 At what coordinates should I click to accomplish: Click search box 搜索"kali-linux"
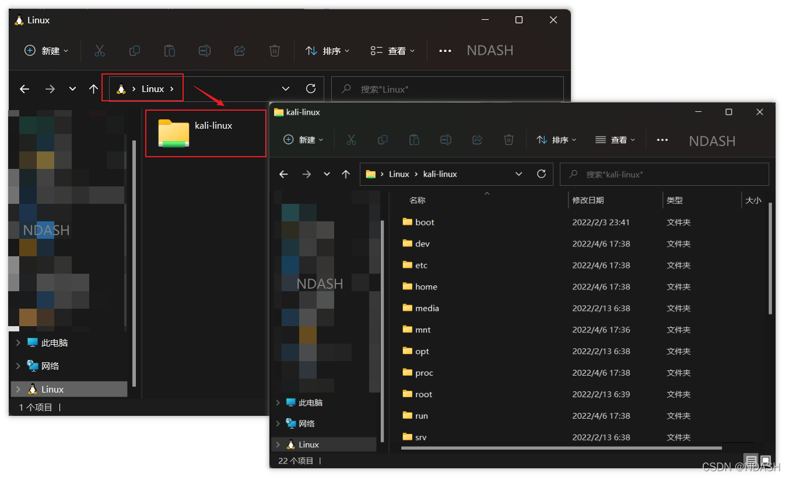(x=664, y=174)
